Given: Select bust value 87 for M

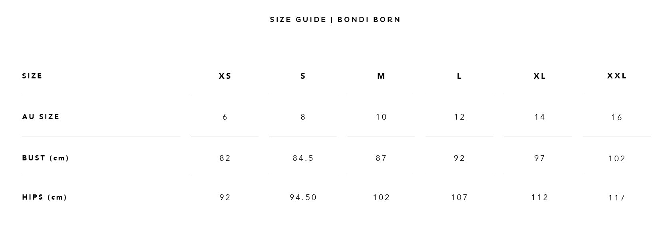Looking at the screenshot, I should 381,158.
